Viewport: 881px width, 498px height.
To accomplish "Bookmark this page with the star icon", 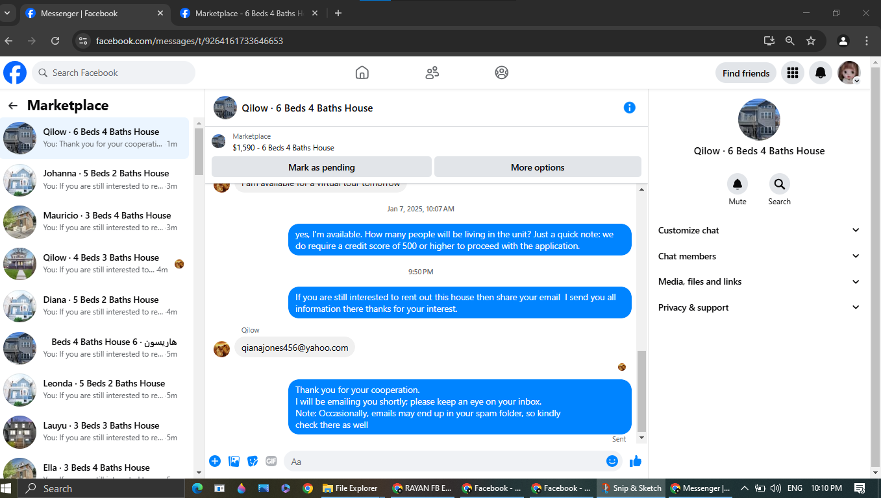I will pos(811,41).
